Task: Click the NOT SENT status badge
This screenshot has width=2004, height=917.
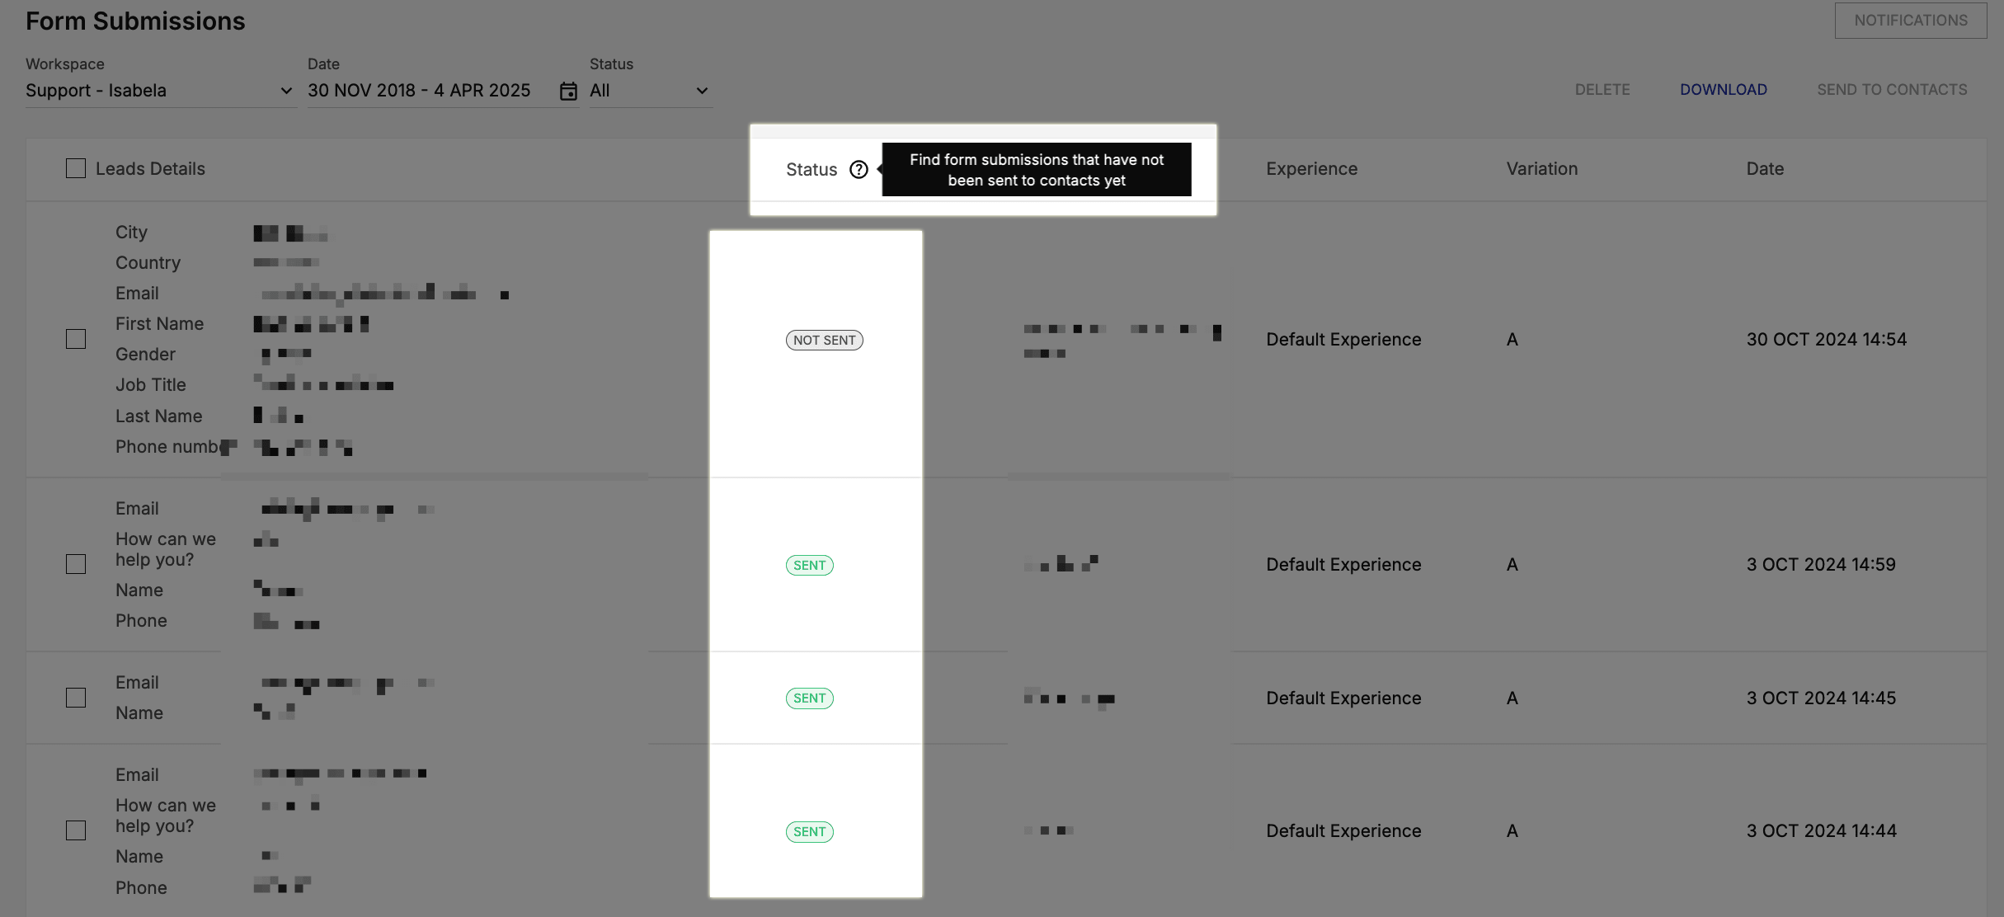Action: 824,340
